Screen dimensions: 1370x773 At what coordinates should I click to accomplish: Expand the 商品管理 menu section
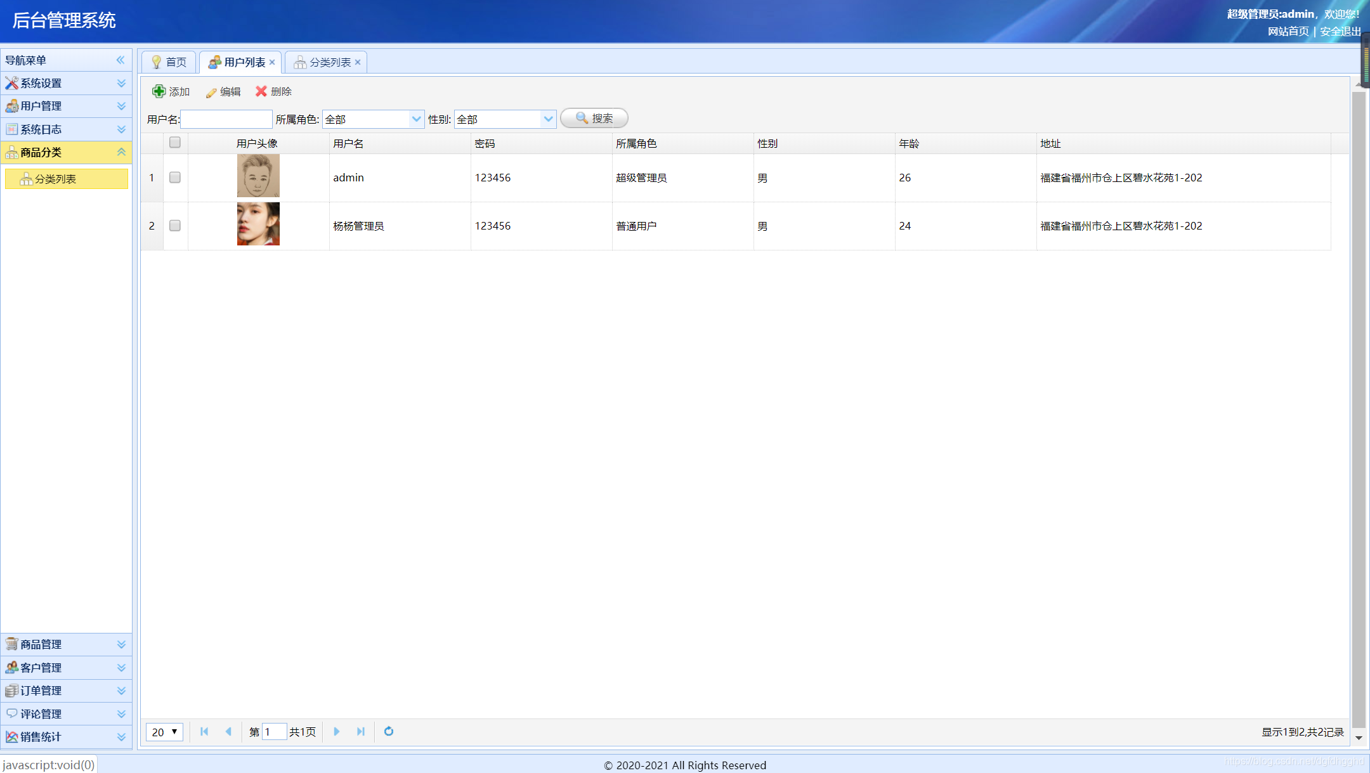click(x=66, y=644)
